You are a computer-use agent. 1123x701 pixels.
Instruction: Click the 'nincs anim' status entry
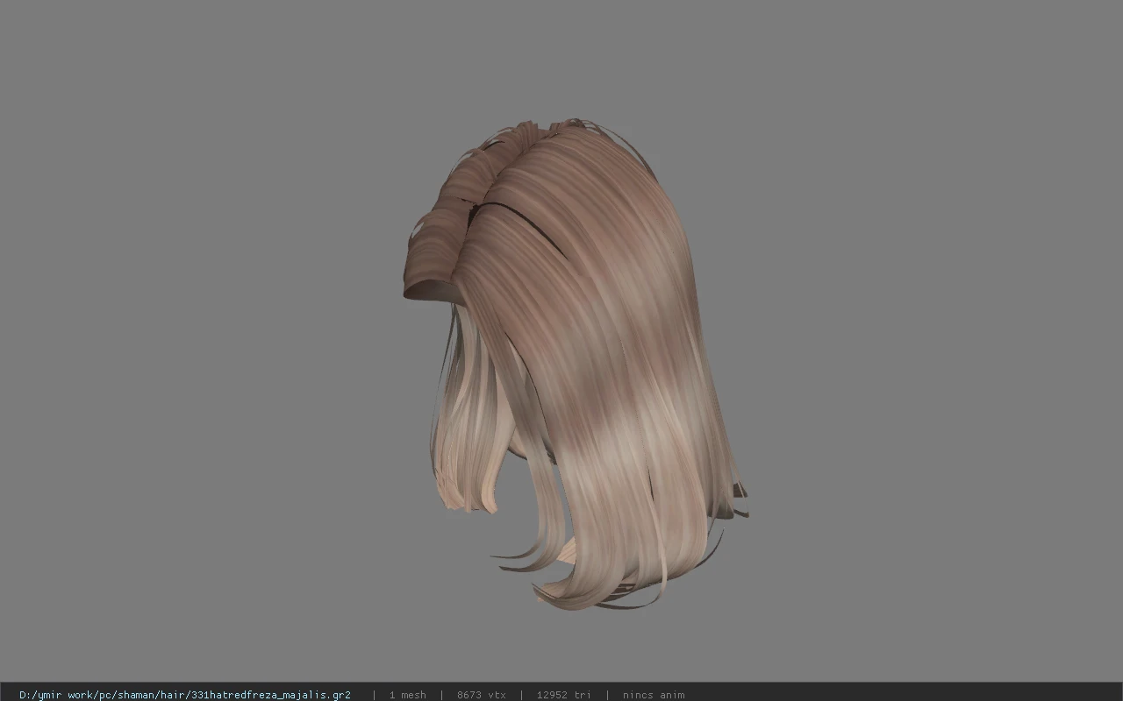tap(654, 695)
